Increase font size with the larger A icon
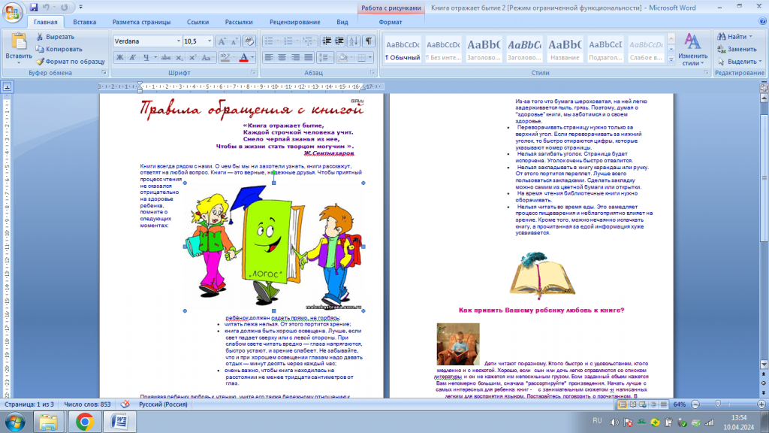Screen dimensions: 769x433 (222, 41)
